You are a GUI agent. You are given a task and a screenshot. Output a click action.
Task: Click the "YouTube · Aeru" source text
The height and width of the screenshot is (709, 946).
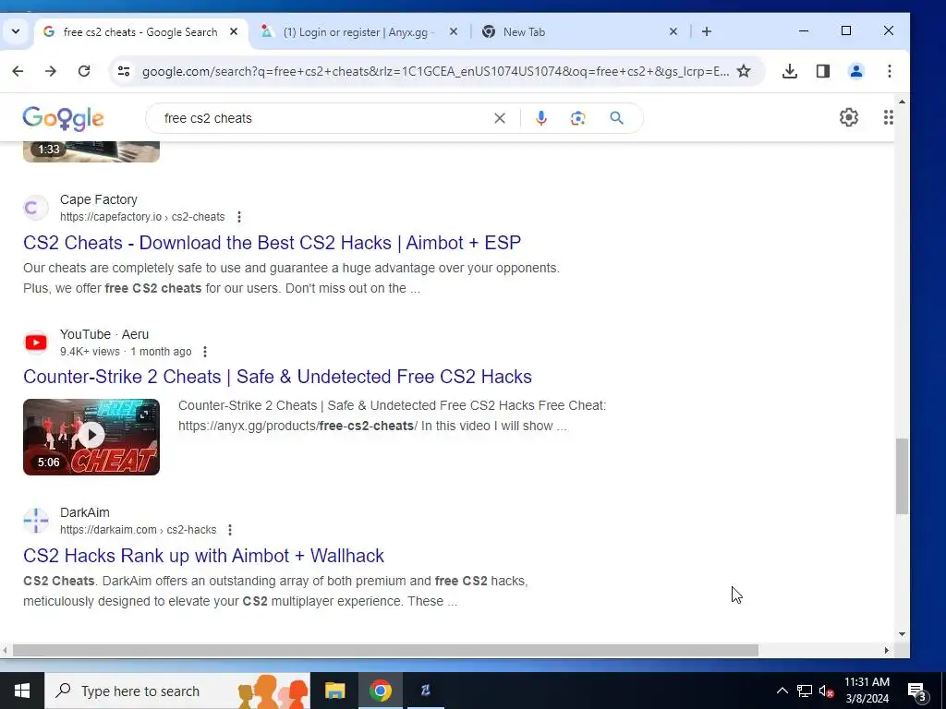click(104, 334)
